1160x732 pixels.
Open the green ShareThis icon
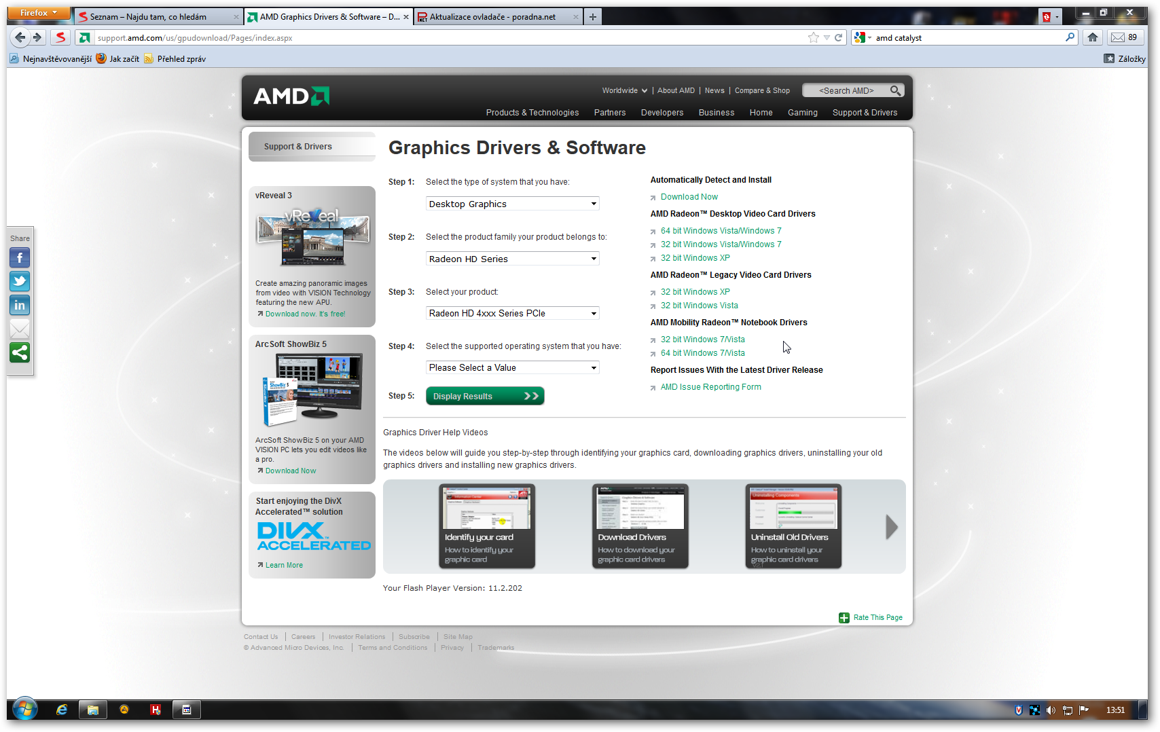(20, 353)
